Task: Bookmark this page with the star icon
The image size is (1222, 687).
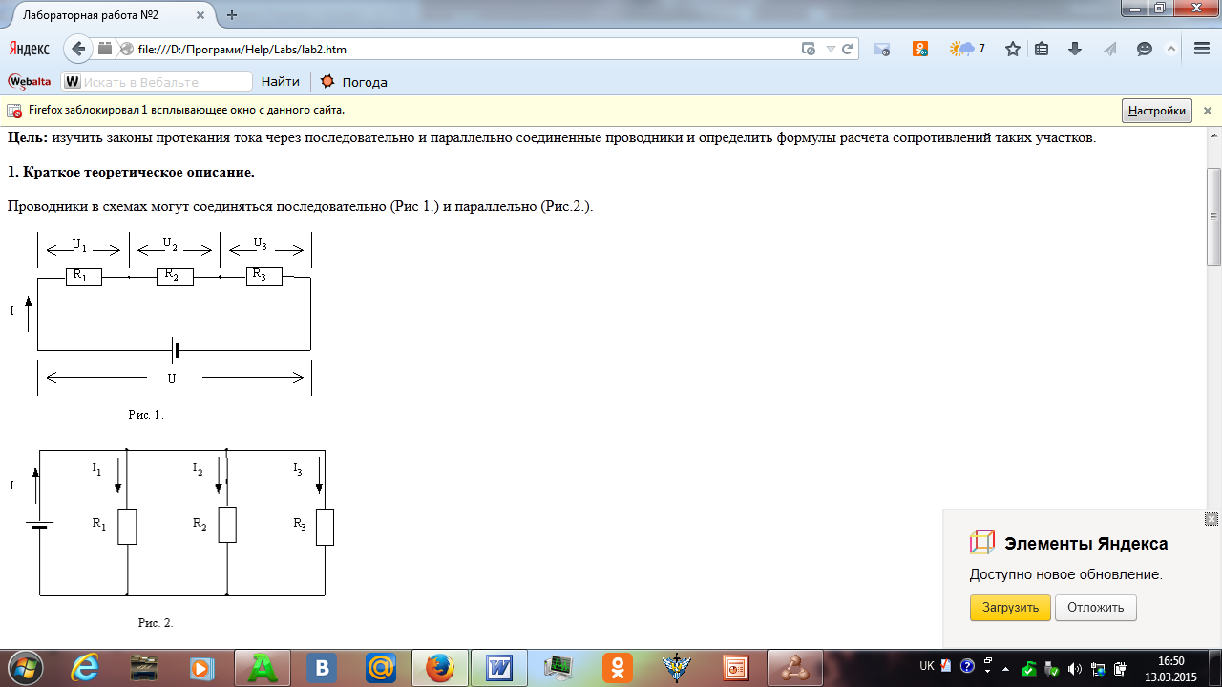Action: (1013, 49)
